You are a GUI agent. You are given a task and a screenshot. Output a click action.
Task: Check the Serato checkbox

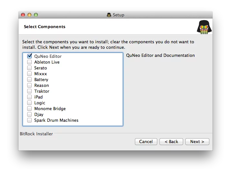(29, 68)
